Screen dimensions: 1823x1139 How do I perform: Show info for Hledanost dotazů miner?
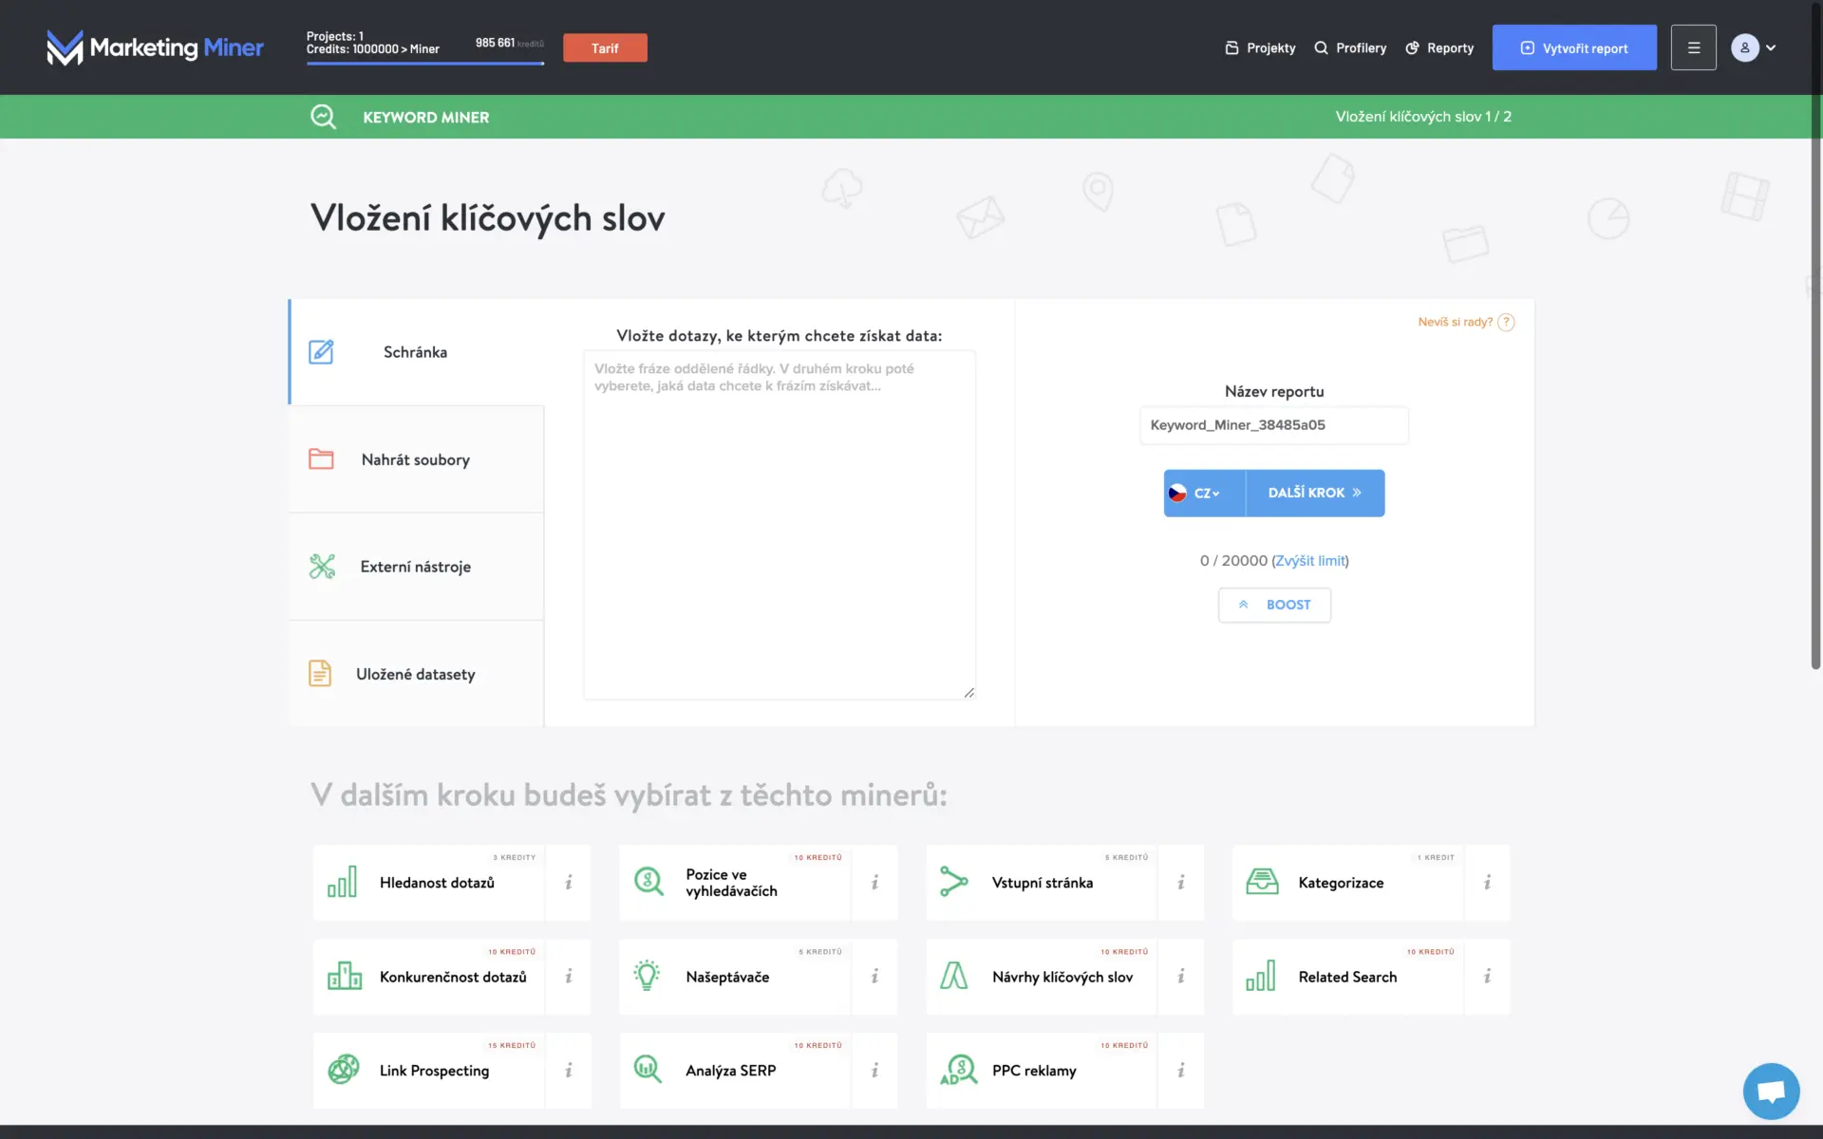tap(569, 883)
